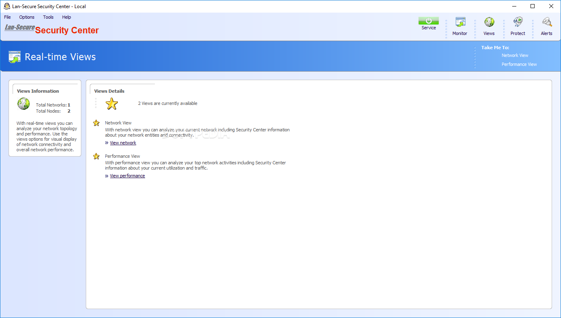Image resolution: width=561 pixels, height=318 pixels.
Task: Click the star icon beside Network View
Action: coord(96,123)
